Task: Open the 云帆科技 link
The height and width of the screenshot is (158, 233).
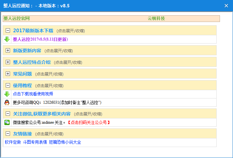Action: pyautogui.click(x=156, y=19)
